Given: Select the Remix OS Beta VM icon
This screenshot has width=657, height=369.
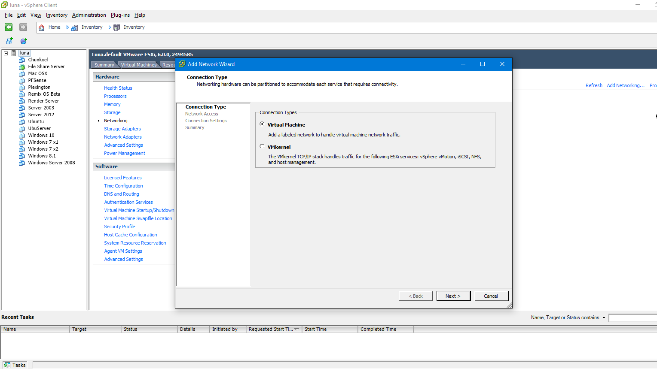Looking at the screenshot, I should point(22,94).
